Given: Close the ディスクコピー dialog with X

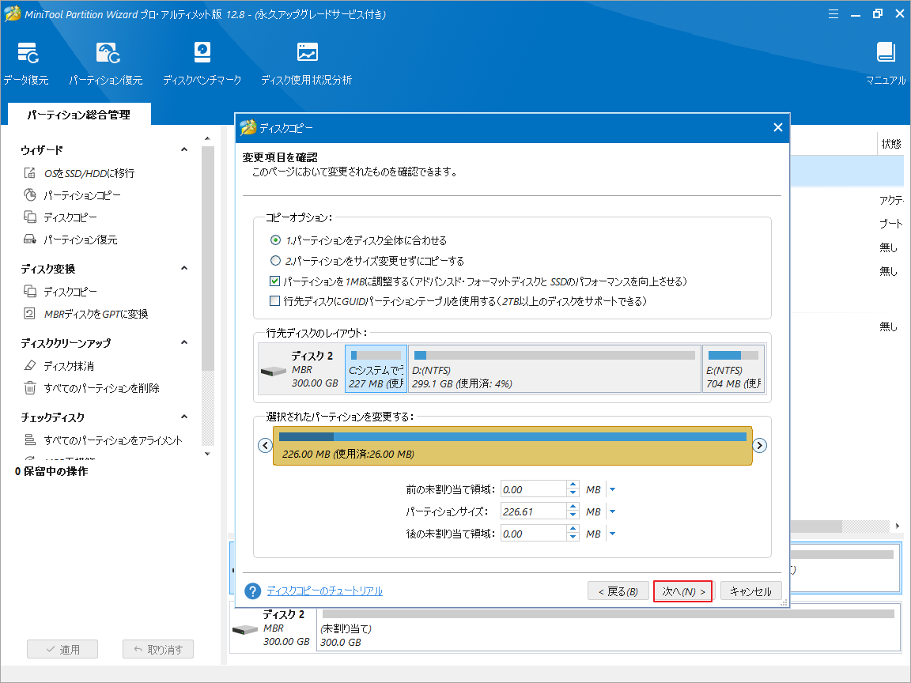Looking at the screenshot, I should click(778, 128).
